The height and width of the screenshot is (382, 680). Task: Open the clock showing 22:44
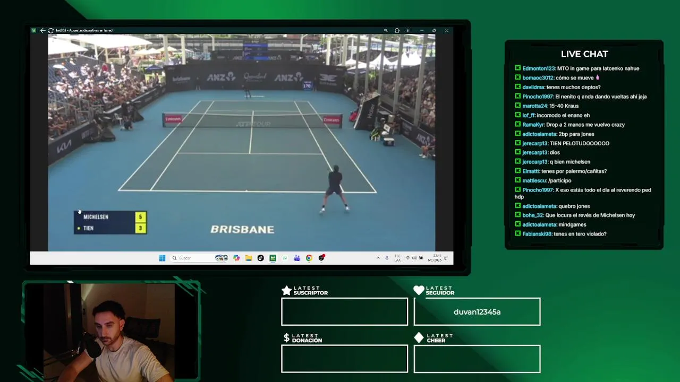pos(433,258)
